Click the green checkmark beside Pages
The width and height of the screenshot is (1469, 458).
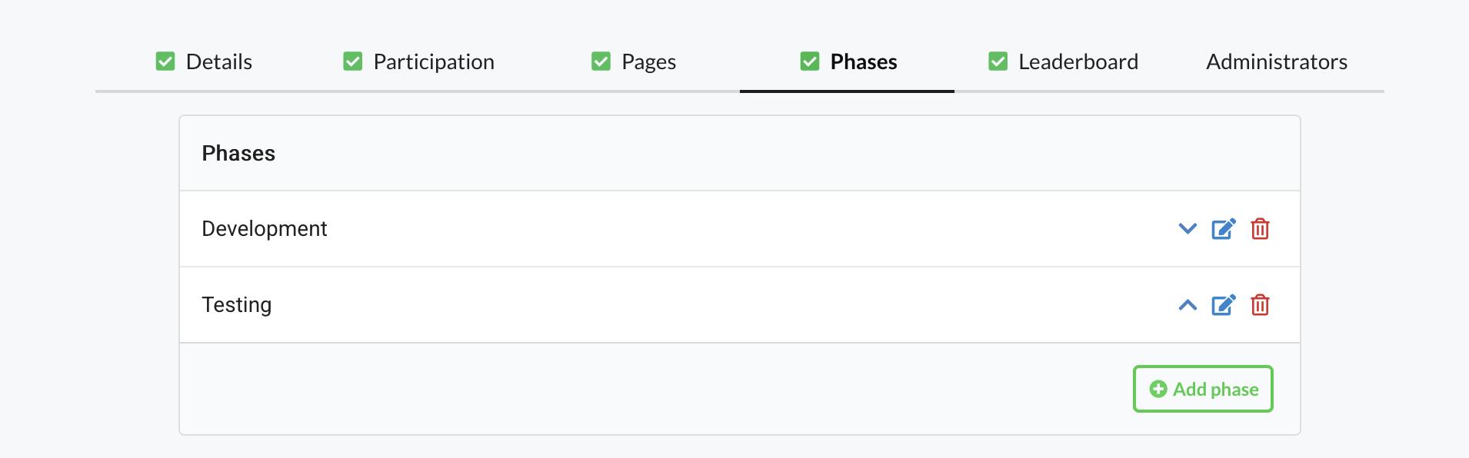tap(601, 61)
